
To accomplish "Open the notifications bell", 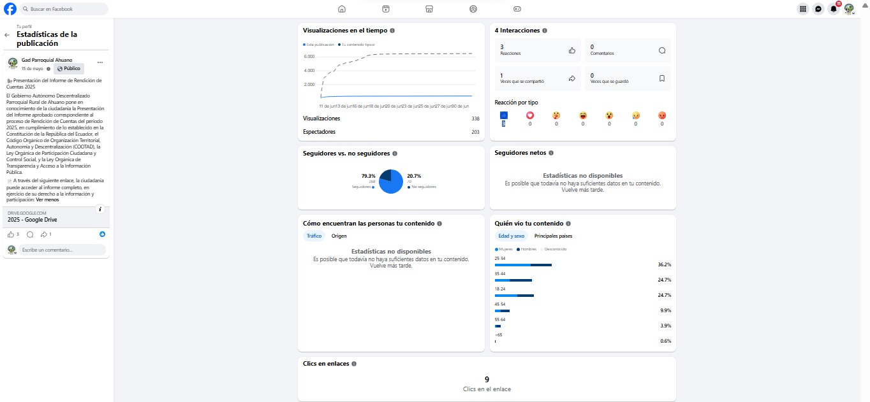I will [834, 9].
